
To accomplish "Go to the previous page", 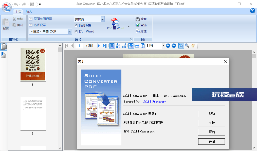I will pos(72,46).
